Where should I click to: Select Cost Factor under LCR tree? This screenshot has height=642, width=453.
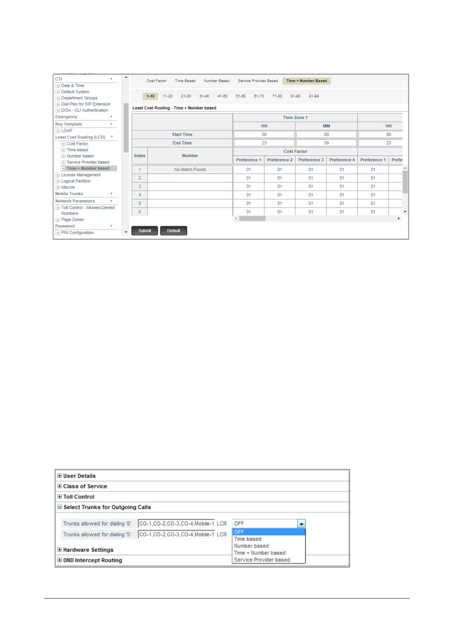(77, 144)
